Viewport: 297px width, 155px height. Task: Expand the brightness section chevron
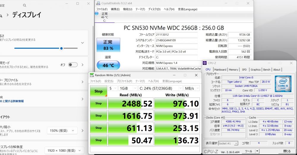click(x=83, y=43)
